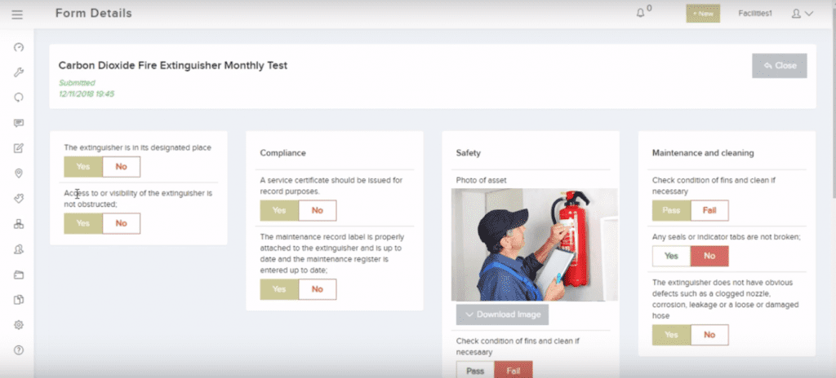Select Yes for seals not broken
The height and width of the screenshot is (378, 836).
[671, 256]
